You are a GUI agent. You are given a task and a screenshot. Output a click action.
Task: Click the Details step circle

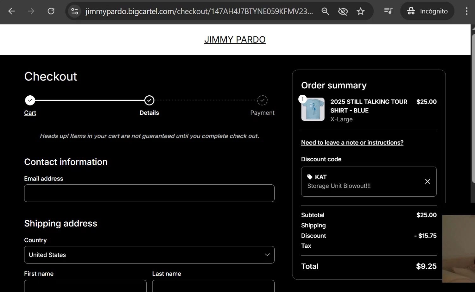pyautogui.click(x=149, y=100)
